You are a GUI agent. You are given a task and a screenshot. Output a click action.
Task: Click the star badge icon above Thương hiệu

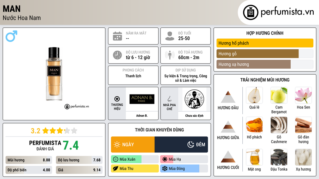[117, 99]
